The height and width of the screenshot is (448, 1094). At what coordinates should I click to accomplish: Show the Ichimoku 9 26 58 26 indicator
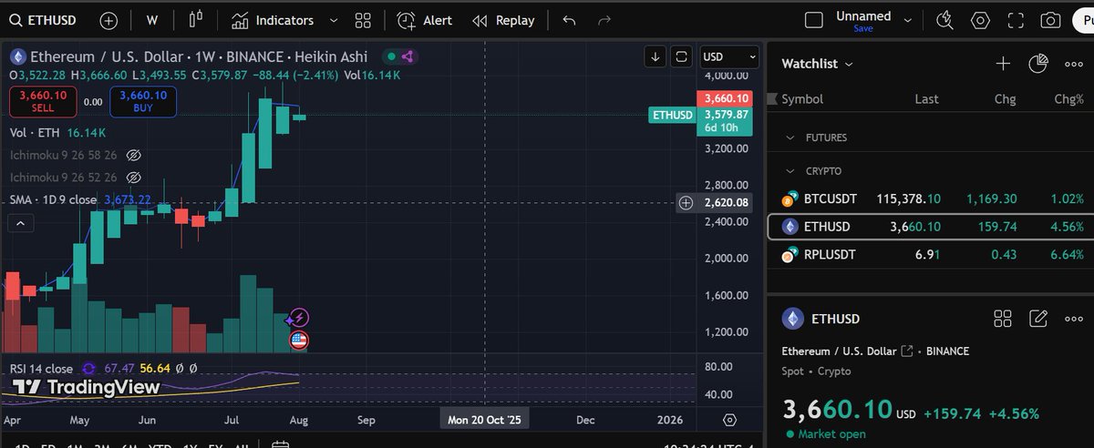click(133, 155)
